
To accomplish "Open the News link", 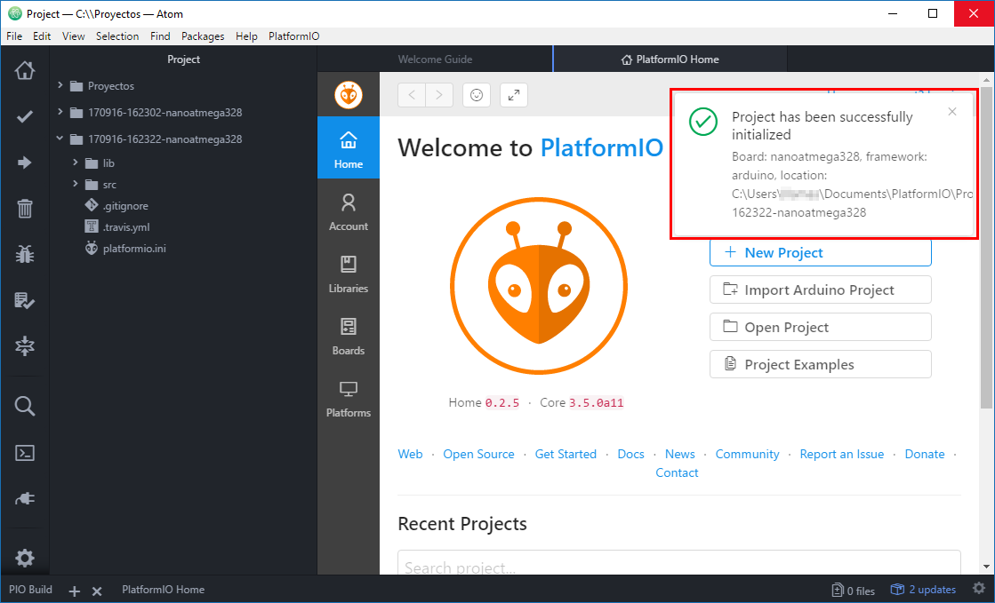I will pyautogui.click(x=679, y=454).
